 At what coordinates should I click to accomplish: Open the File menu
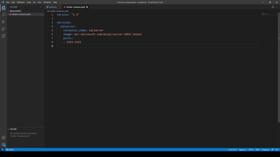click(8, 2)
